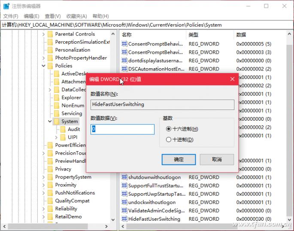Viewport: 294px width, 231px height.
Task: Select the Servicing folder icon
Action: coord(57,113)
